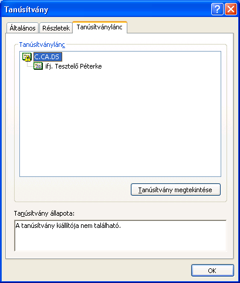Click the ifj. Tesztelő Péterke certificate icon
The width and height of the screenshot is (240, 283).
point(38,66)
